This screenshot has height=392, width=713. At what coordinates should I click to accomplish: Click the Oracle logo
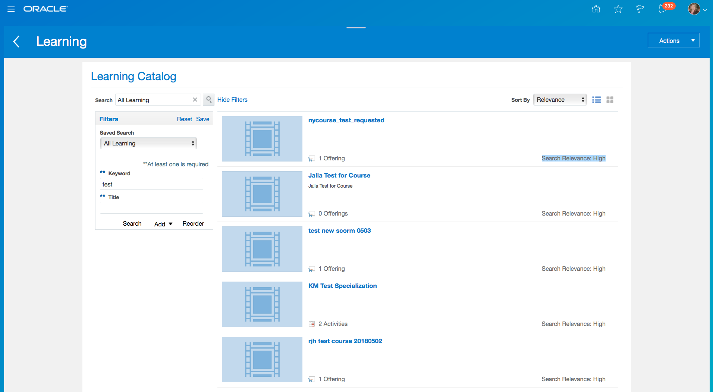pyautogui.click(x=45, y=9)
